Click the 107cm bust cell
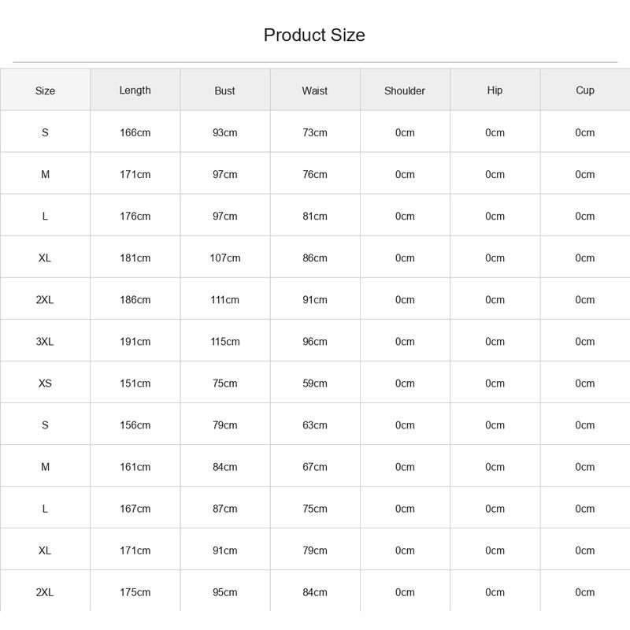Screen dimensions: 630x630 tap(225, 258)
